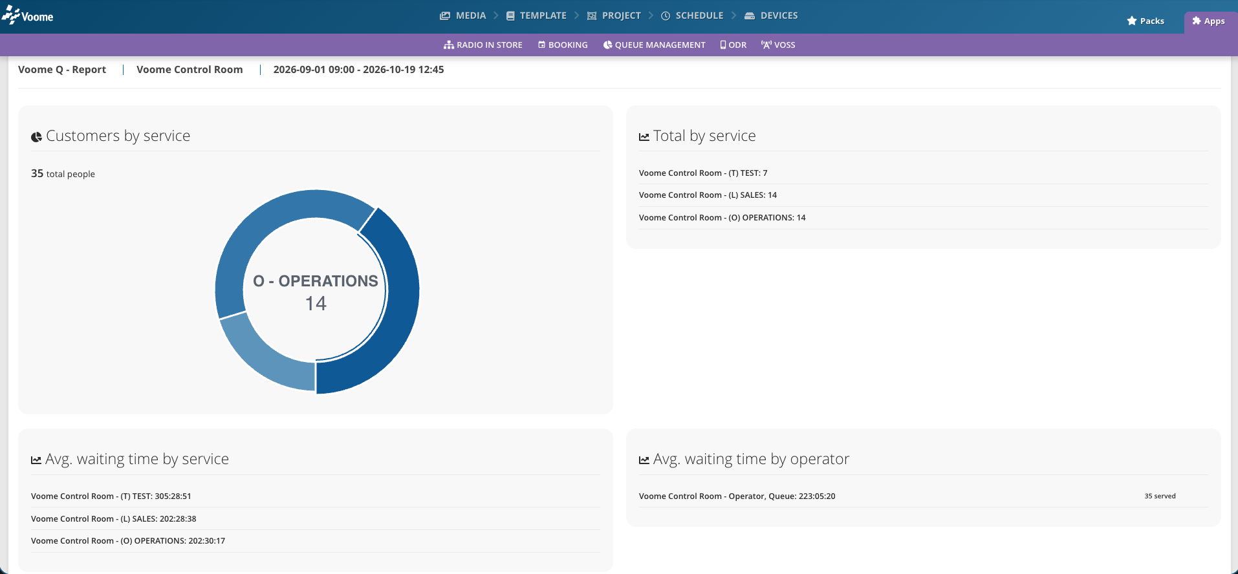Screen dimensions: 1238x574
Task: Click the (L) SALES: 14 total row
Action: (924, 195)
